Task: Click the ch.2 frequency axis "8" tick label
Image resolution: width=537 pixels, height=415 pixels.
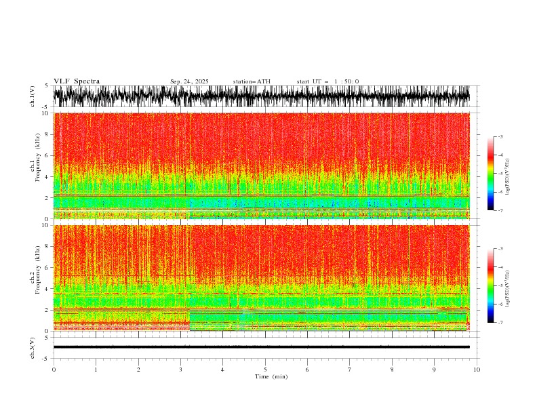Action: (47, 246)
